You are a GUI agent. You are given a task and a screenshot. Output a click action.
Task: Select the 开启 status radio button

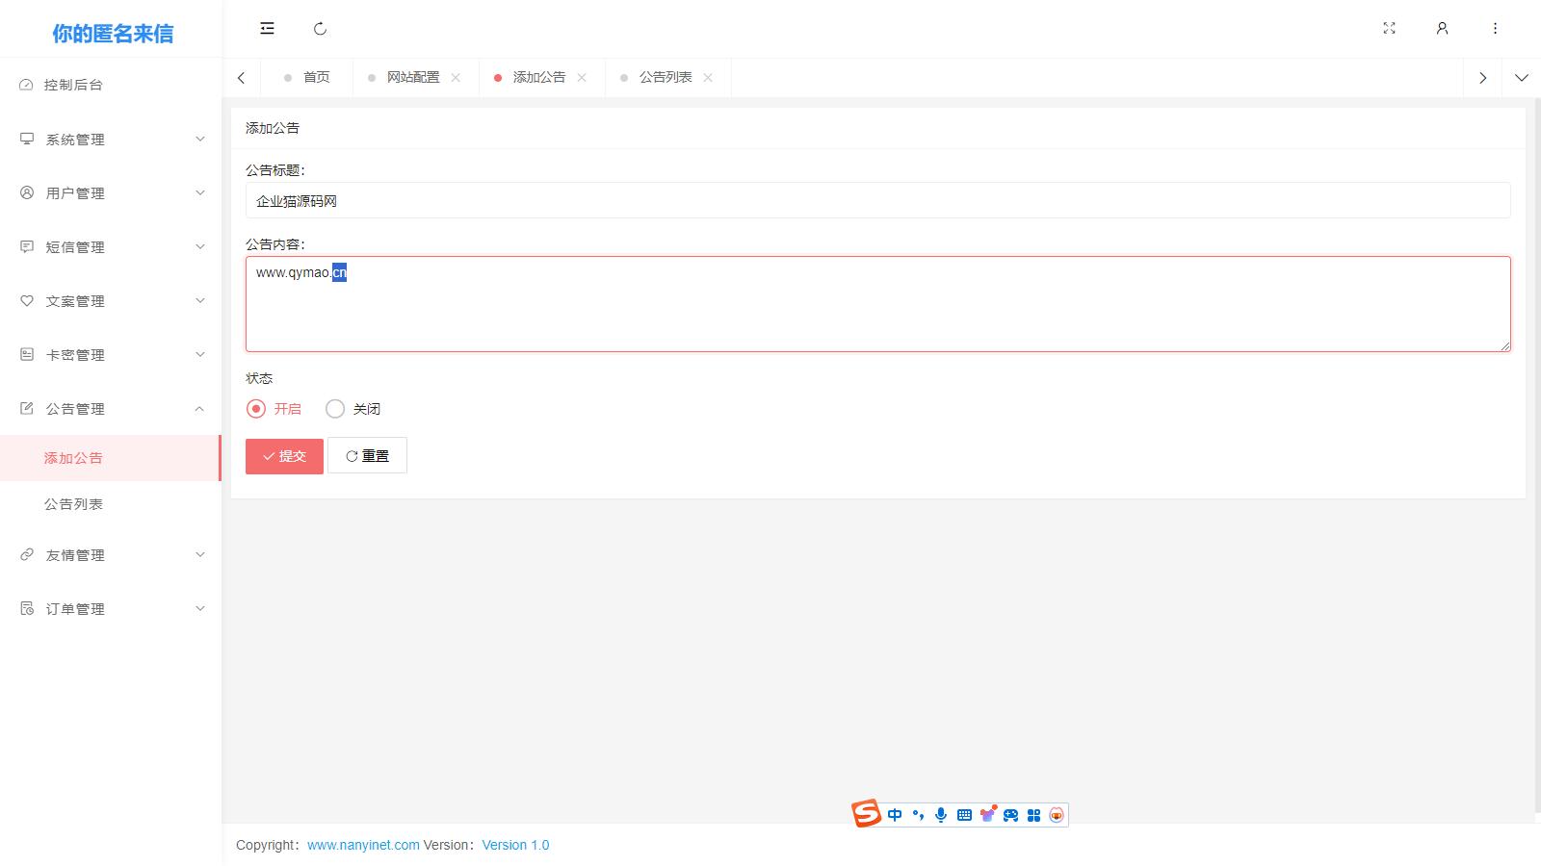coord(256,409)
